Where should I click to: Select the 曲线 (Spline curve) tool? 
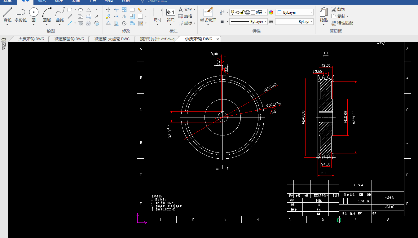[x=60, y=15]
